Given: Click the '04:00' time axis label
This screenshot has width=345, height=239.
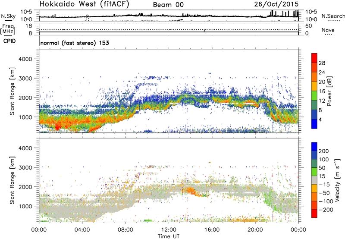Looking at the screenshot, I should [82, 230].
